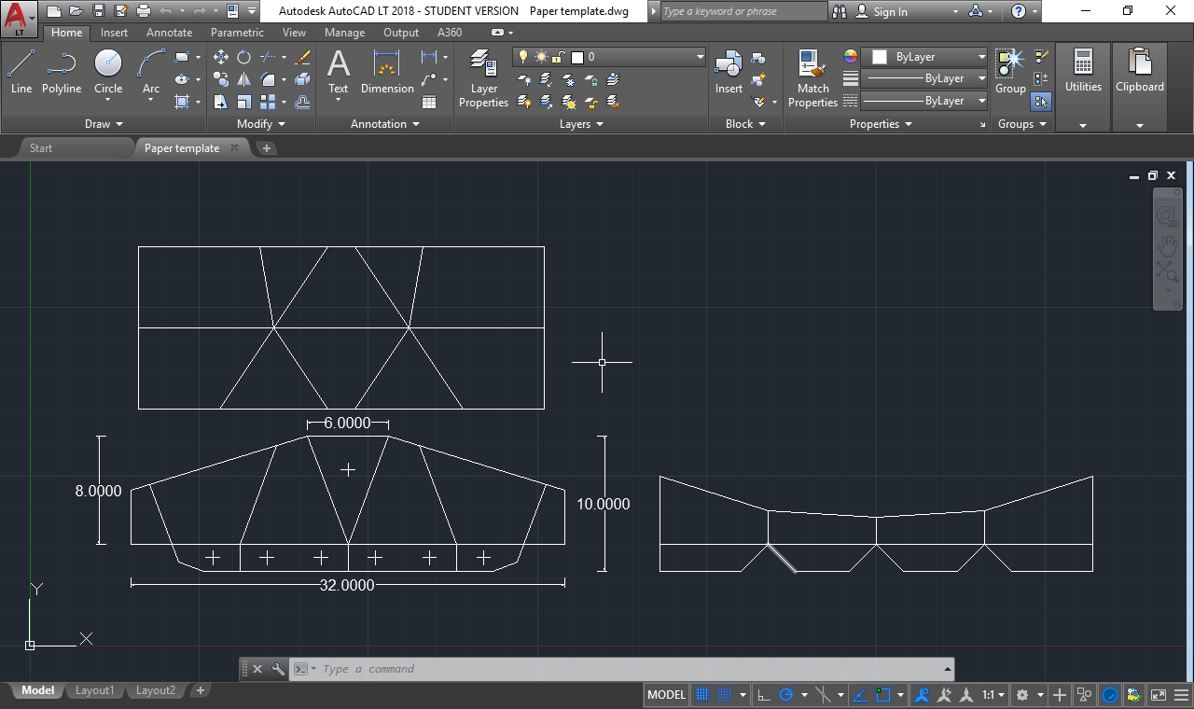Screen dimensions: 1194x709
Task: Add a new layout with plus button
Action: pos(200,691)
